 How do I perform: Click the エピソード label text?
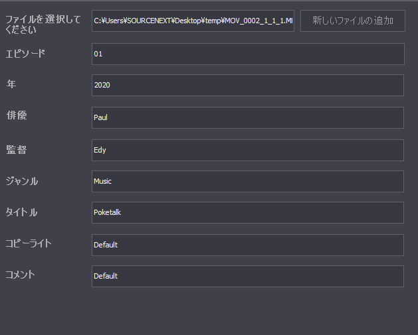pos(25,54)
